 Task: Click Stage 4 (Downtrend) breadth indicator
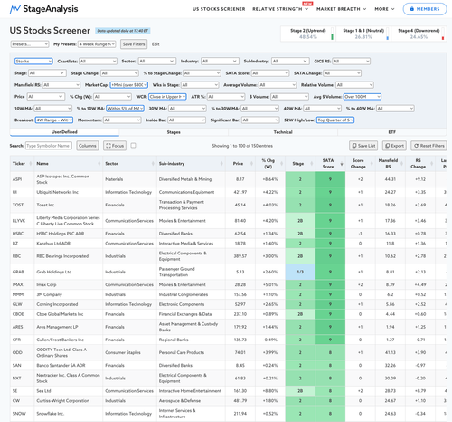pos(419,34)
